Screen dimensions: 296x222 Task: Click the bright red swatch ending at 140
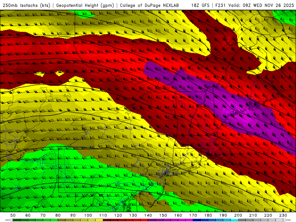(144, 220)
